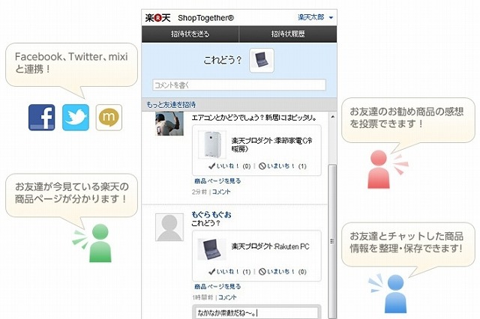Click the 整理・保存できます speech bubble

[408, 244]
